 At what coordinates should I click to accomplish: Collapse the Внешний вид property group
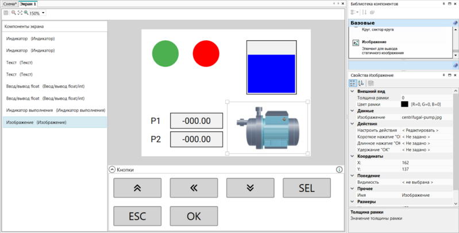352,91
